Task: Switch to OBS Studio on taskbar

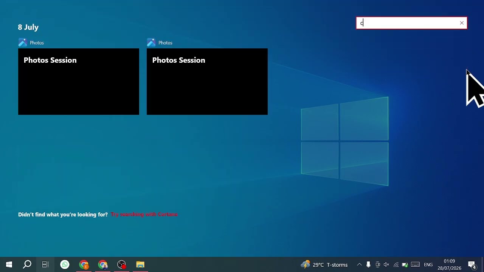Action: tap(122, 264)
